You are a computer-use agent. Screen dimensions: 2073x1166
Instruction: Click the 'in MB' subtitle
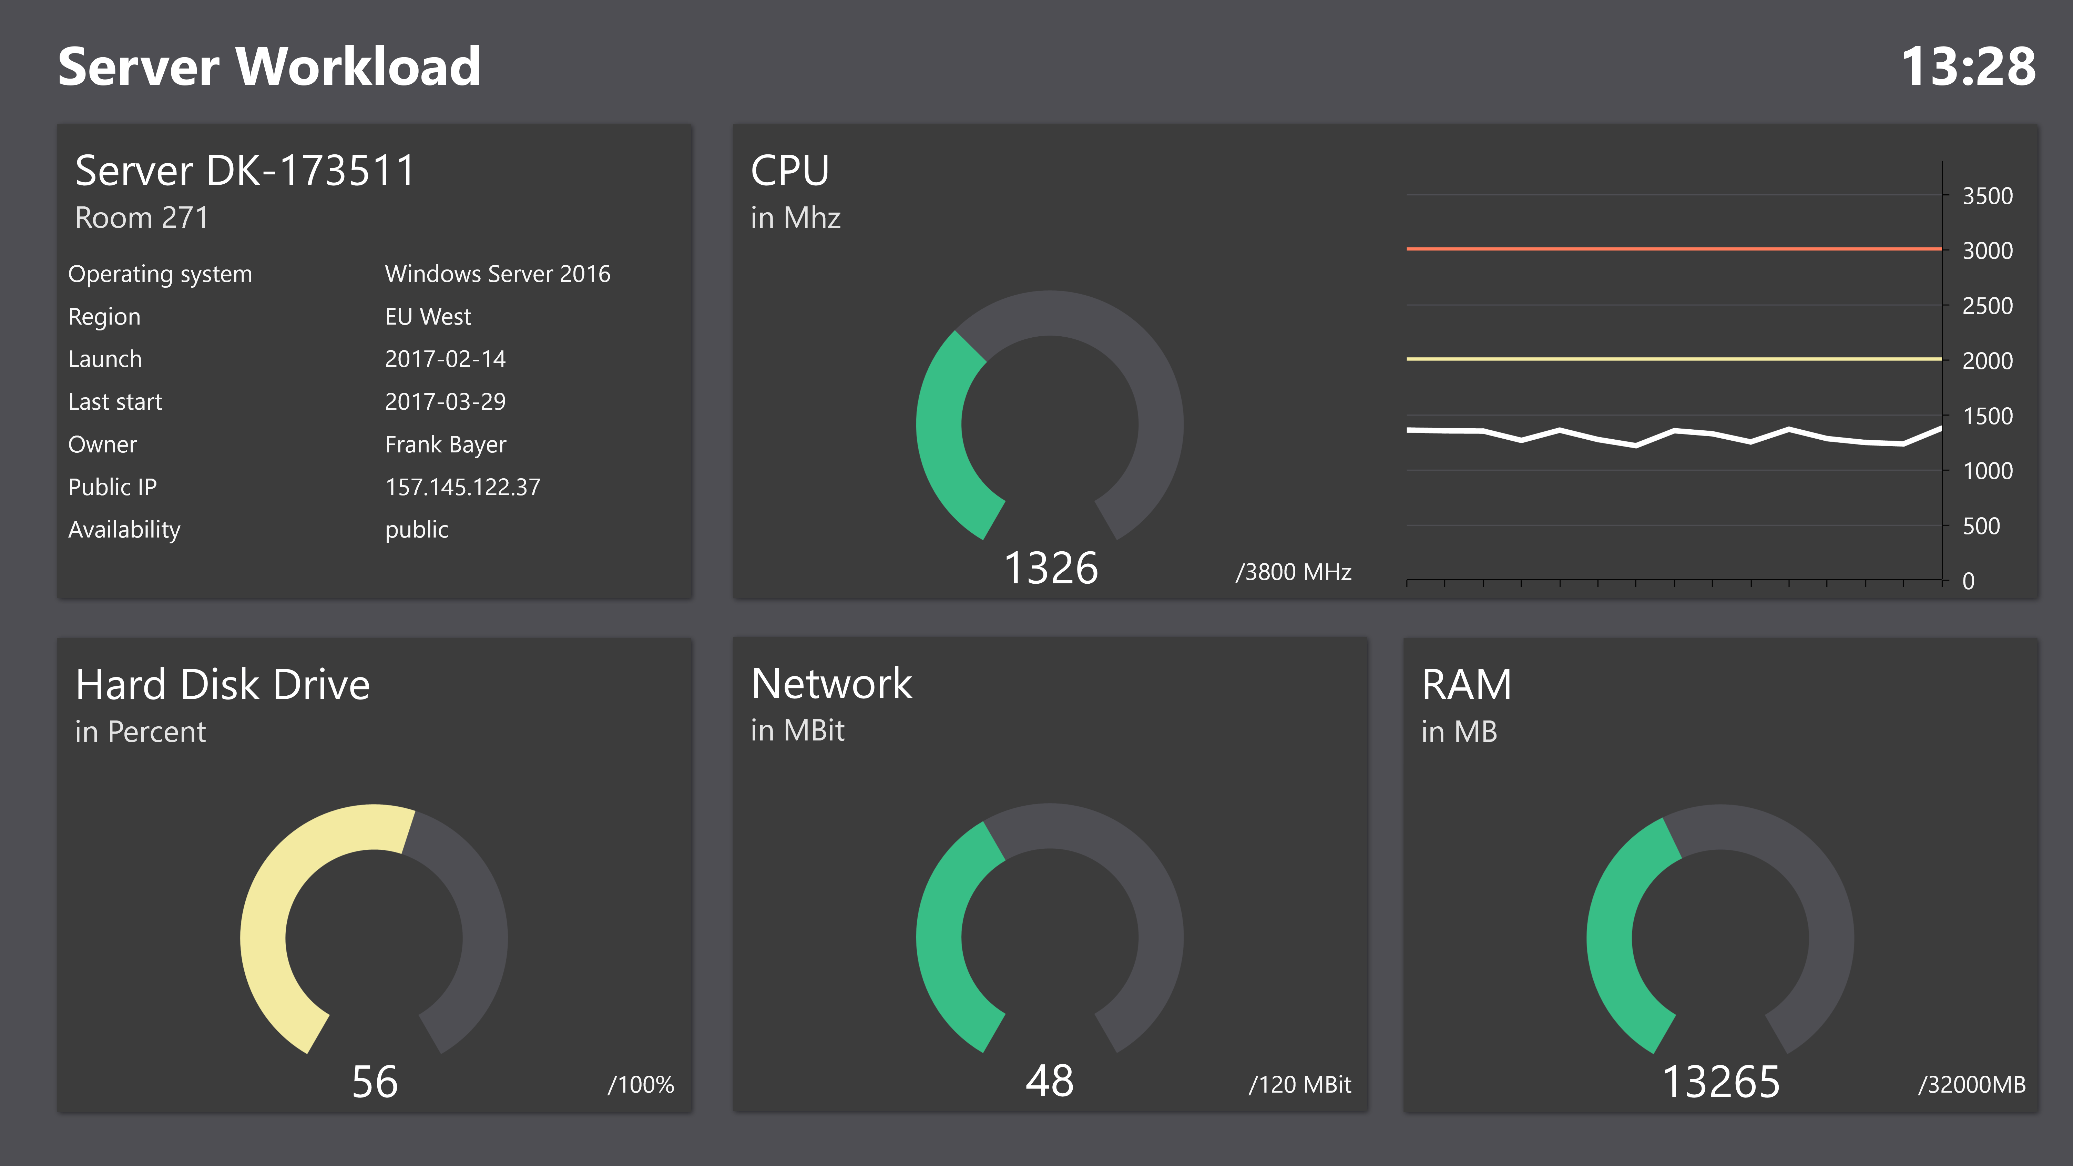pos(1459,732)
